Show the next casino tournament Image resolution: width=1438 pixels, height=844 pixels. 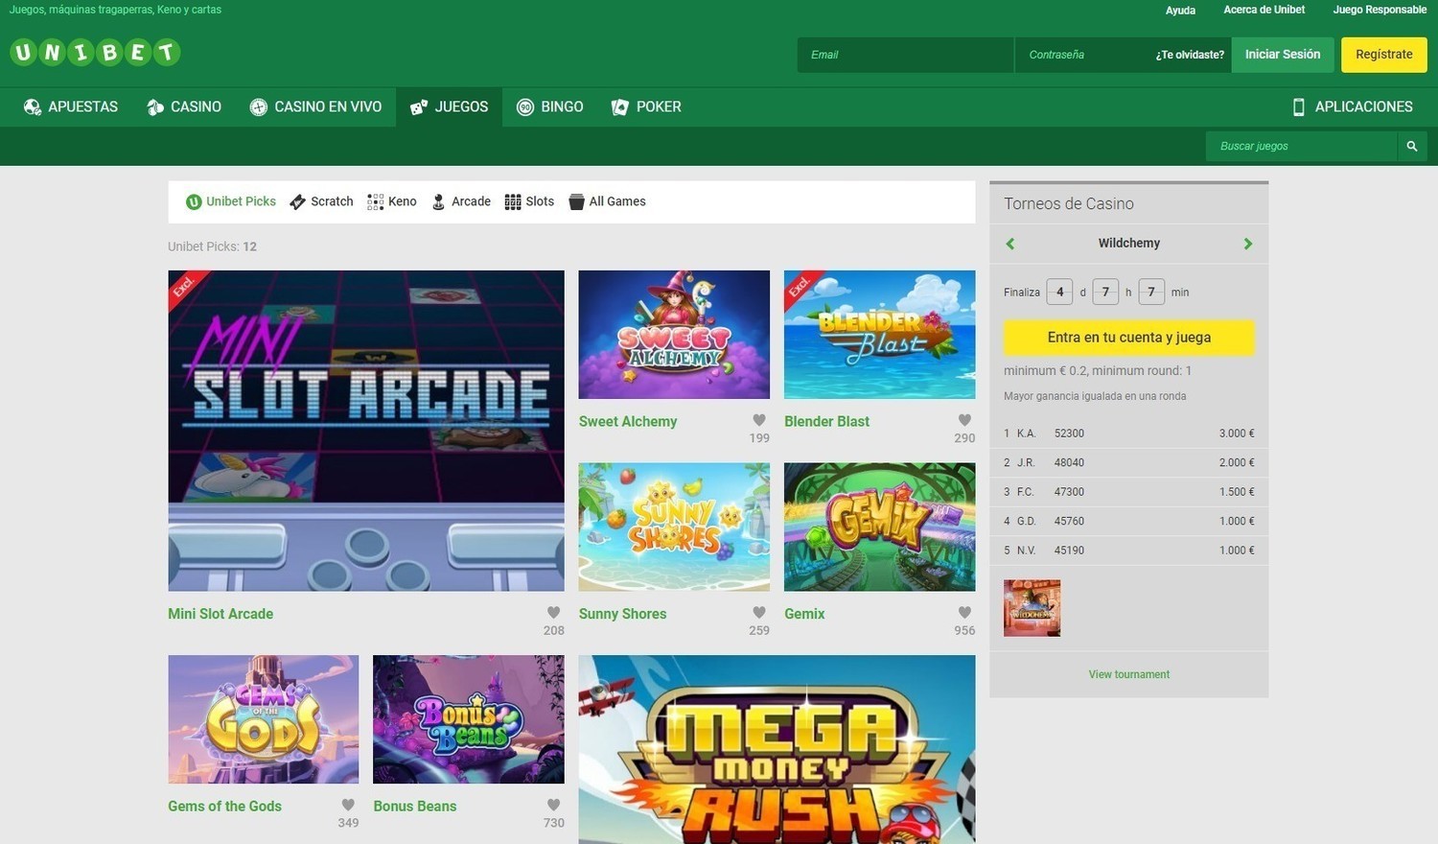tap(1247, 243)
